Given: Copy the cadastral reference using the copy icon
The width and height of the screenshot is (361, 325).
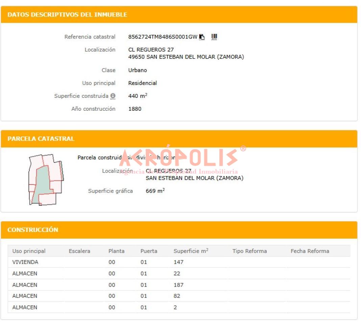Looking at the screenshot, I should (202, 37).
